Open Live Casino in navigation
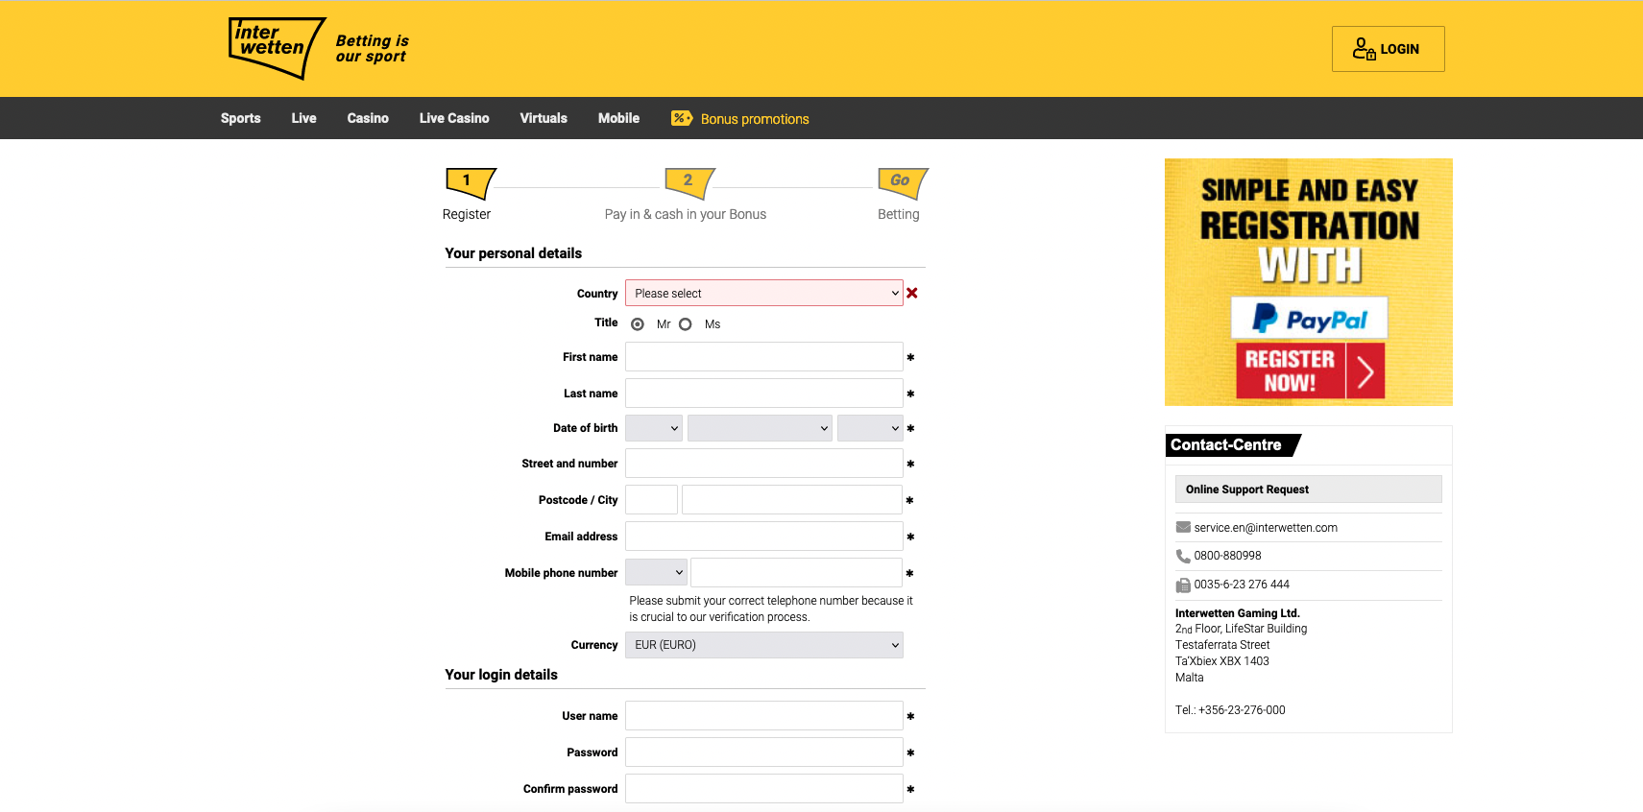Image resolution: width=1643 pixels, height=812 pixels. point(454,118)
